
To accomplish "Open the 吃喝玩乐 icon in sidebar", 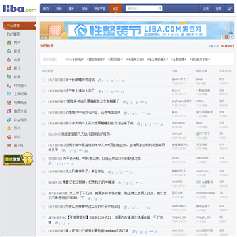I will [9, 103].
